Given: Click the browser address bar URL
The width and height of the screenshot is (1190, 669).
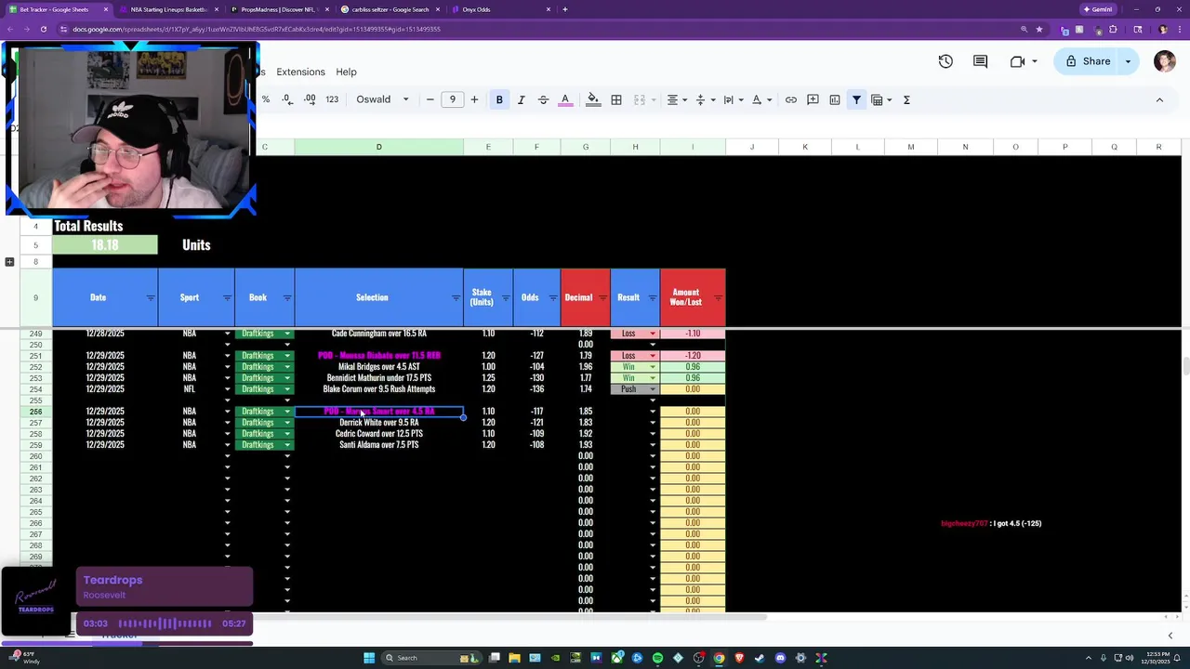Looking at the screenshot, I should [x=257, y=29].
